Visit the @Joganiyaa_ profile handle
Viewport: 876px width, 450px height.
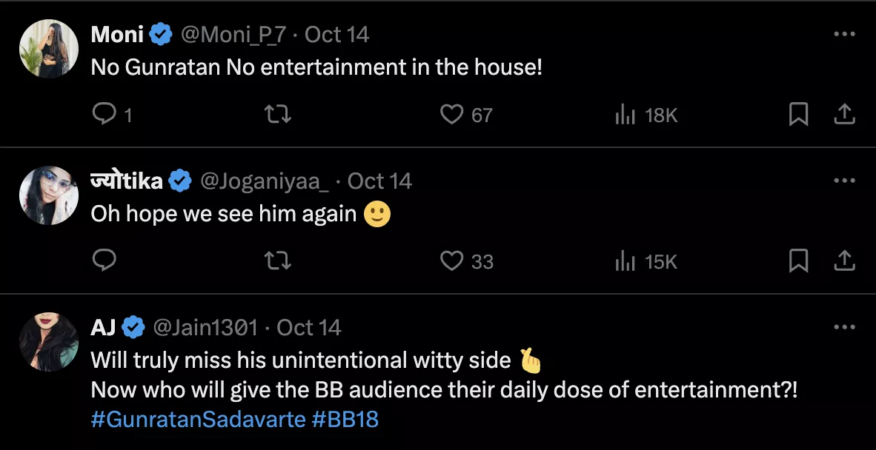pyautogui.click(x=265, y=181)
